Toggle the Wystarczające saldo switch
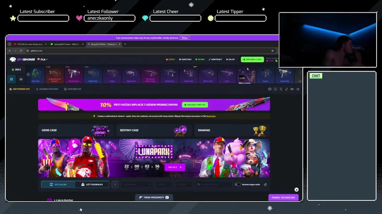The image size is (382, 214). 238,185
